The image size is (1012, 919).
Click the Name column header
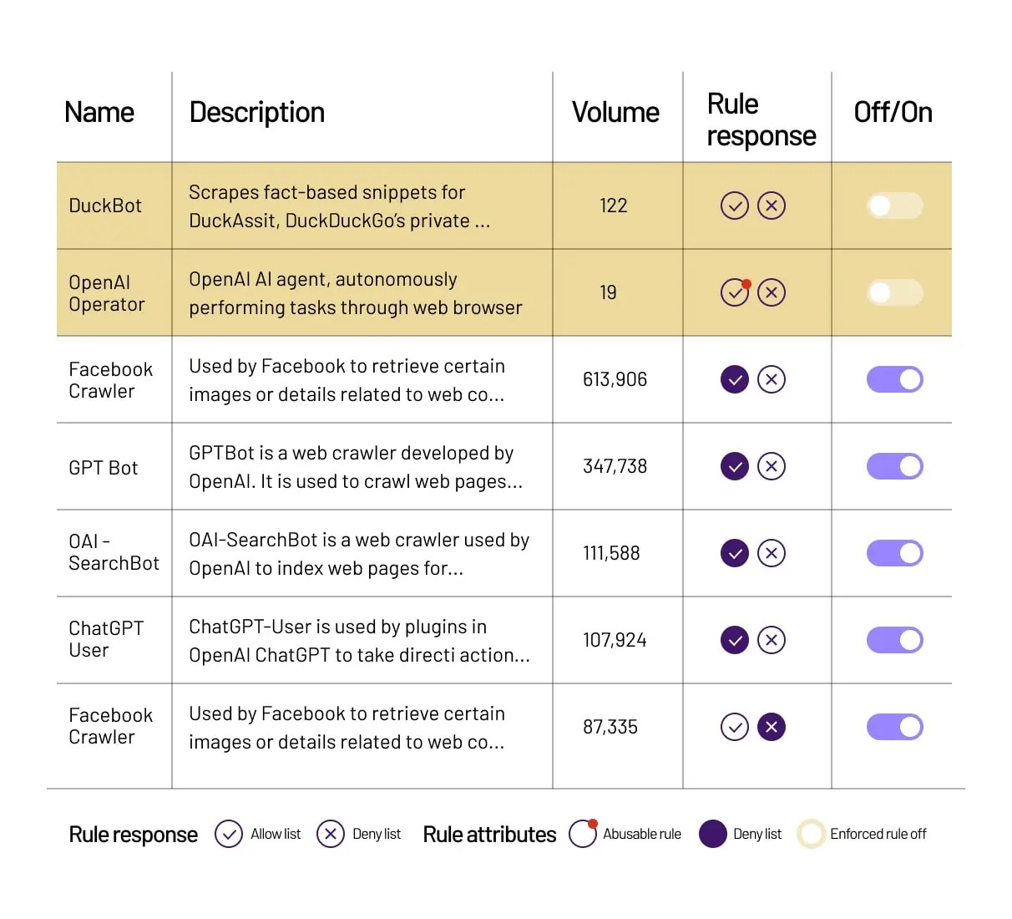click(99, 113)
